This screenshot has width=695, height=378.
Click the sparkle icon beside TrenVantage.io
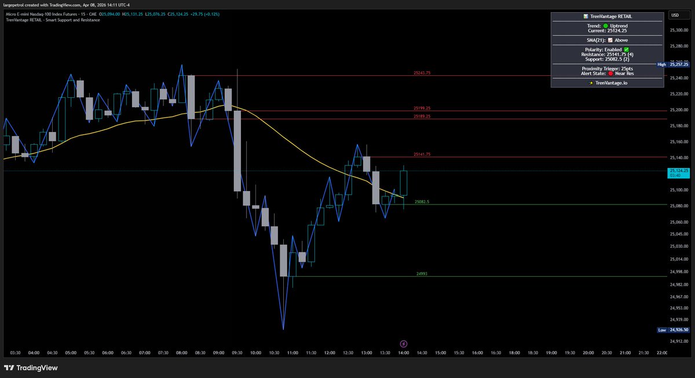(590, 83)
